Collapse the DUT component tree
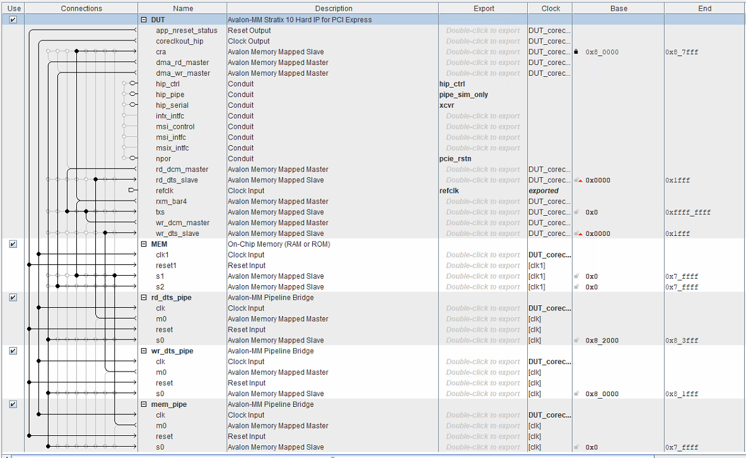Viewport: 746px width, 458px height. (x=144, y=20)
